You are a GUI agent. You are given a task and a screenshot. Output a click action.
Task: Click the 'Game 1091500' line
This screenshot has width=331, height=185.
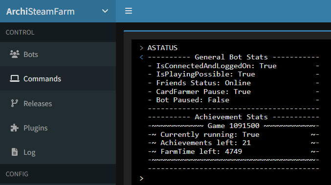pos(234,126)
